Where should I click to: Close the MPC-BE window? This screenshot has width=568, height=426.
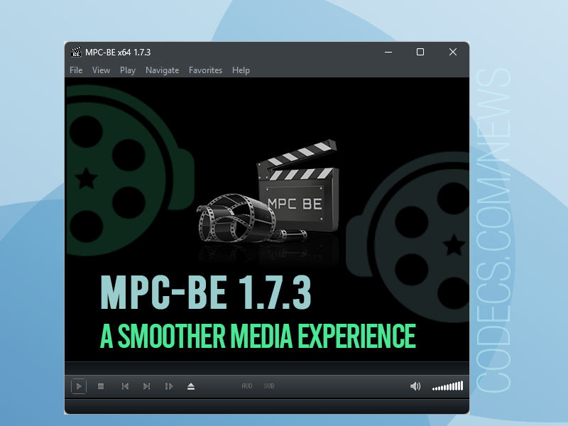(453, 52)
